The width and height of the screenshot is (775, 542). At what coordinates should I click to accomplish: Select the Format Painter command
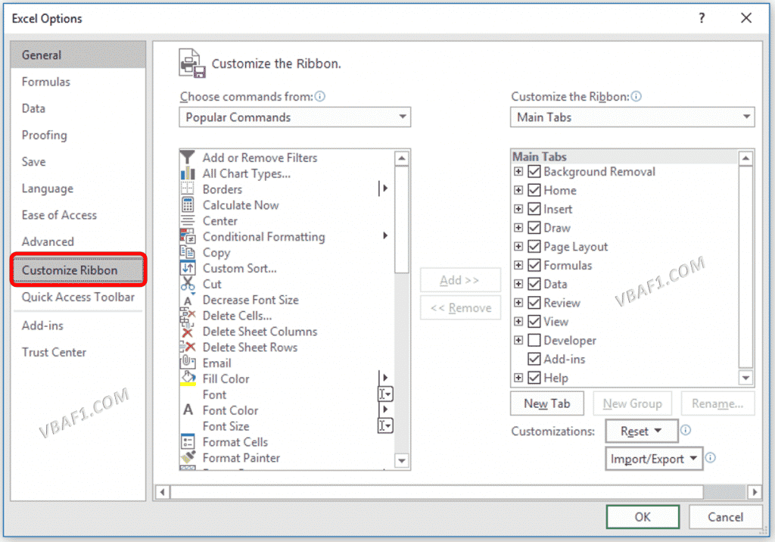coord(241,457)
